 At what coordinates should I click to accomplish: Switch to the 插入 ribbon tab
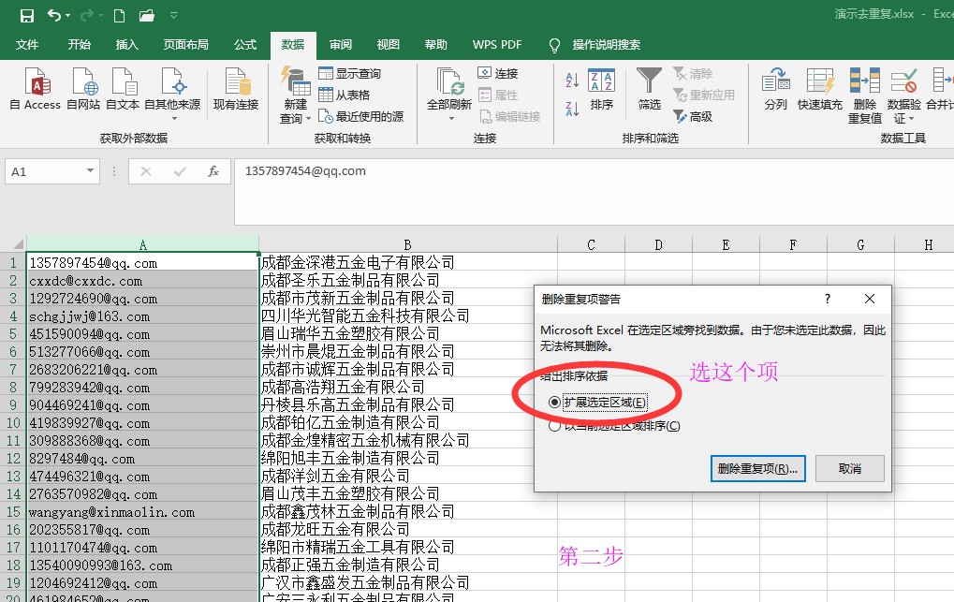click(x=127, y=44)
